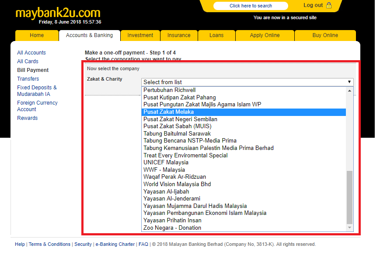Switch to the Loans tab

coord(216,35)
